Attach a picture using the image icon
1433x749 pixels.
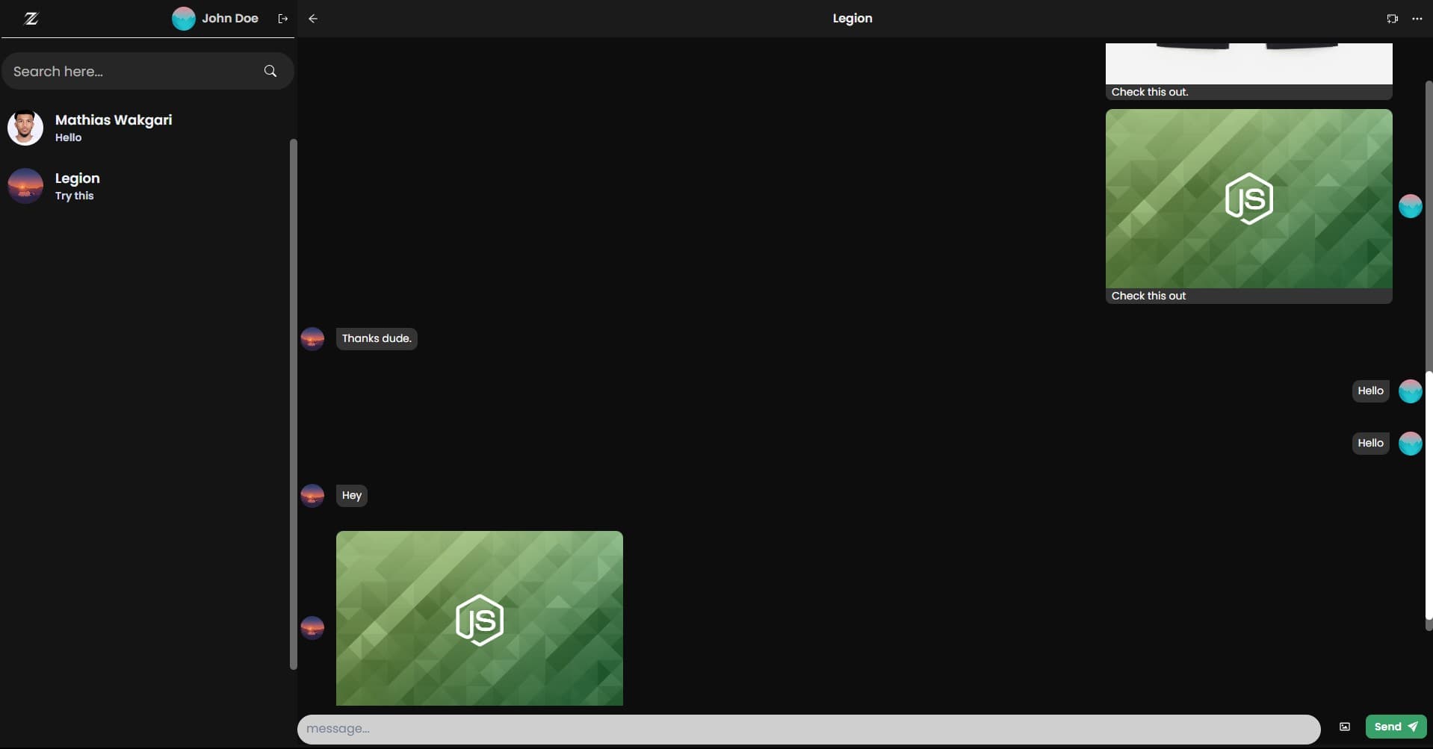point(1344,727)
